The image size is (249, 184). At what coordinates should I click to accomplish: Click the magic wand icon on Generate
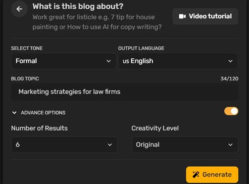coord(196,174)
